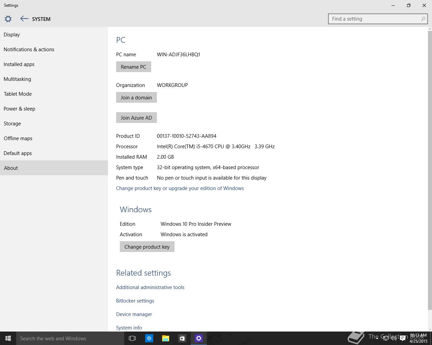Click the Rename PC button

click(x=134, y=67)
